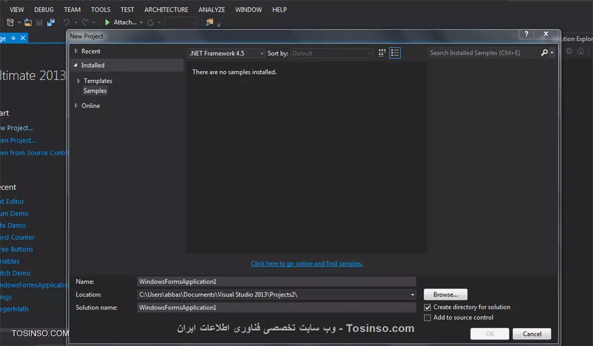
Task: Click the New Project toolbar icon
Action: [x=10, y=23]
